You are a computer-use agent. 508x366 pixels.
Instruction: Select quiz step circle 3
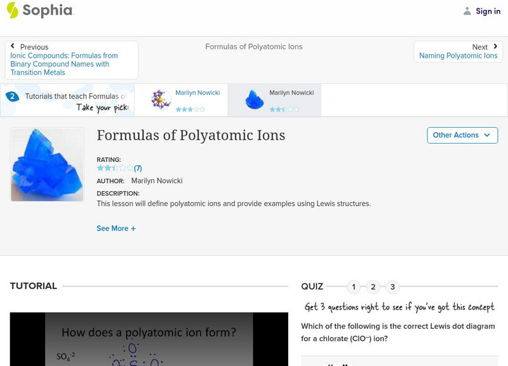click(391, 287)
